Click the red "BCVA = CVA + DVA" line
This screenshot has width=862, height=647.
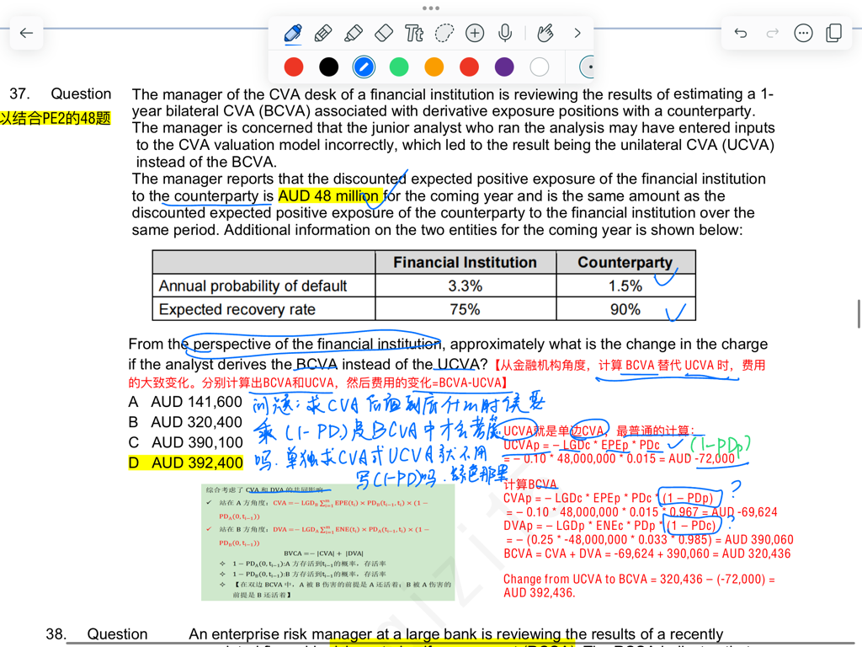647,553
